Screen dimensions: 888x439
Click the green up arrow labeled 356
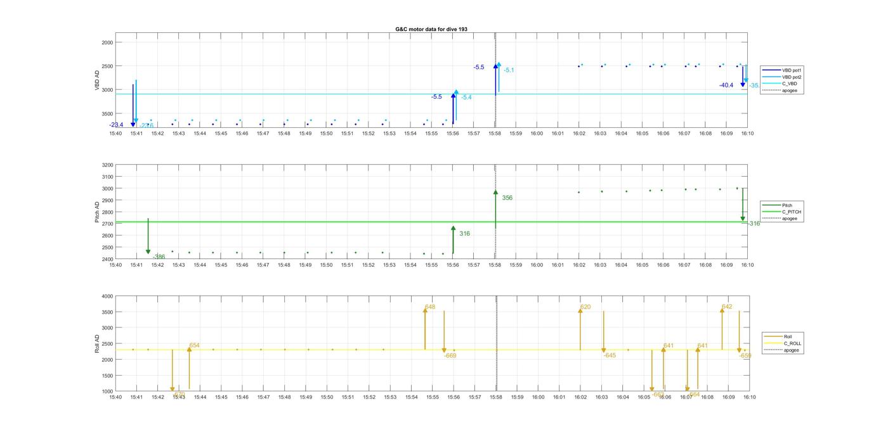(495, 209)
